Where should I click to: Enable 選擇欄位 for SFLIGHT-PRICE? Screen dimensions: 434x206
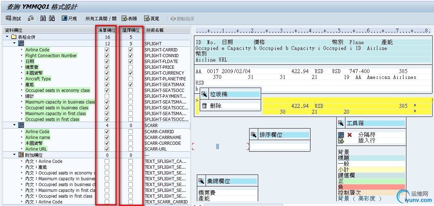pos(131,67)
